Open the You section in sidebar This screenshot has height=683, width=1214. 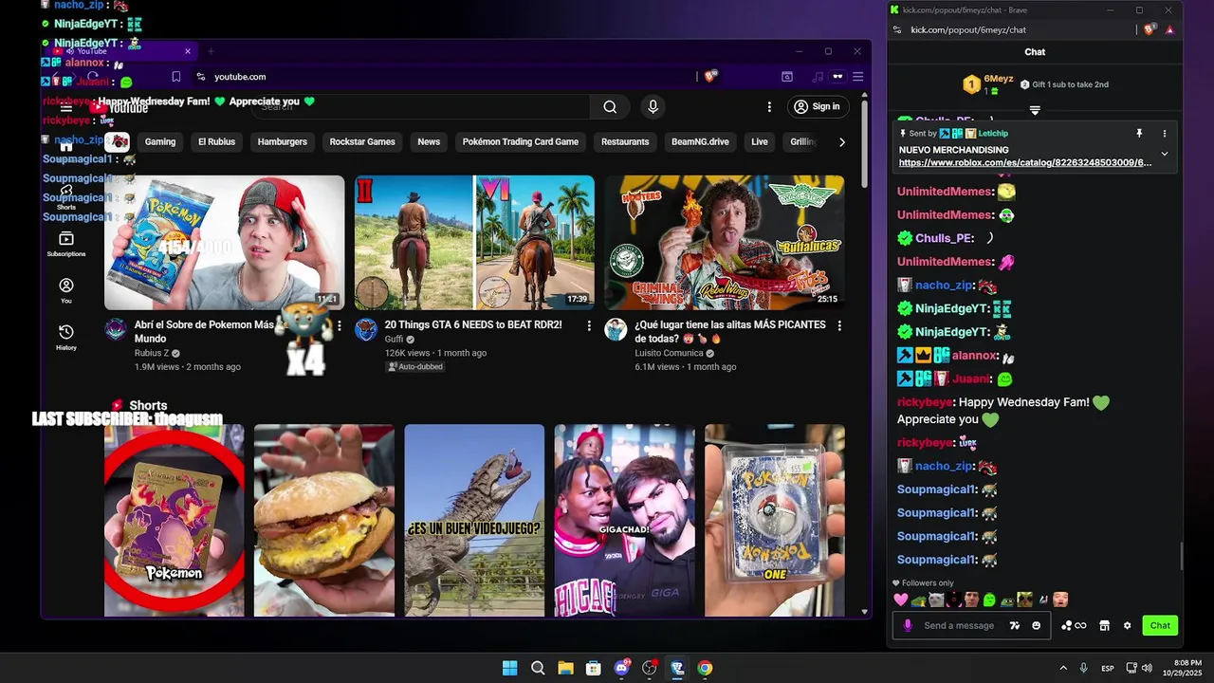pos(66,290)
